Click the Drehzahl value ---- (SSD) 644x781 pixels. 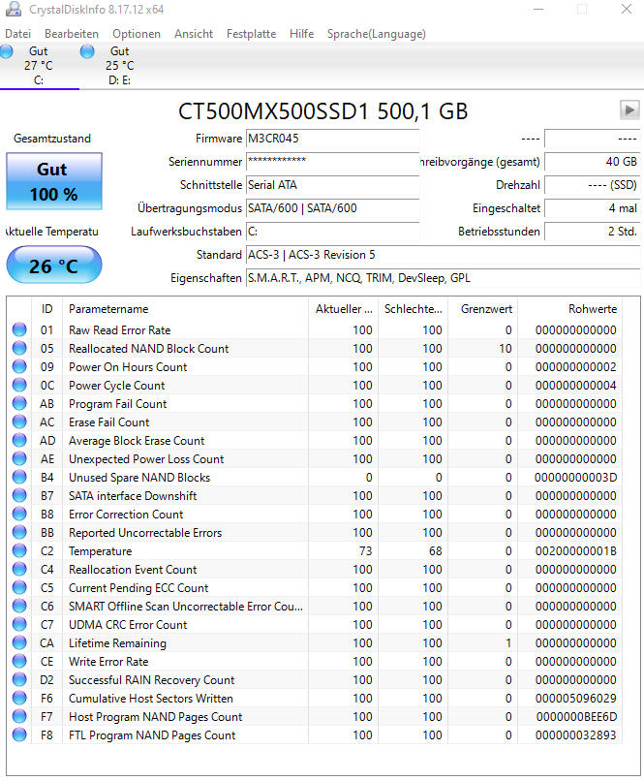click(593, 185)
